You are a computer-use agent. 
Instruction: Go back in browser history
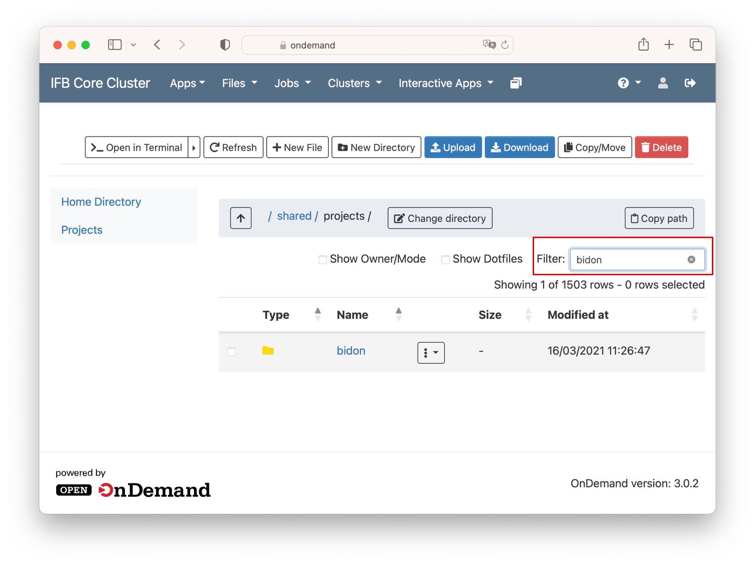[x=157, y=44]
